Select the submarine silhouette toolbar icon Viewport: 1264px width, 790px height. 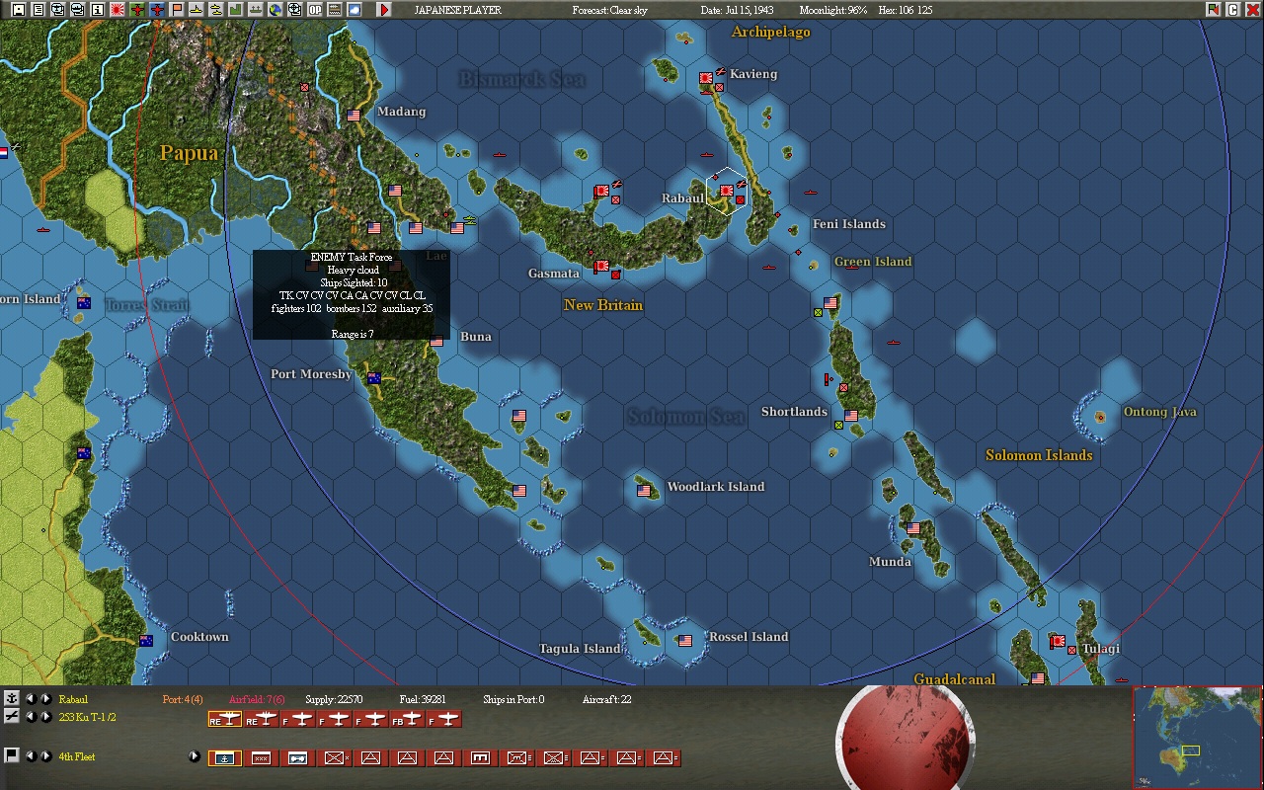coord(197,10)
